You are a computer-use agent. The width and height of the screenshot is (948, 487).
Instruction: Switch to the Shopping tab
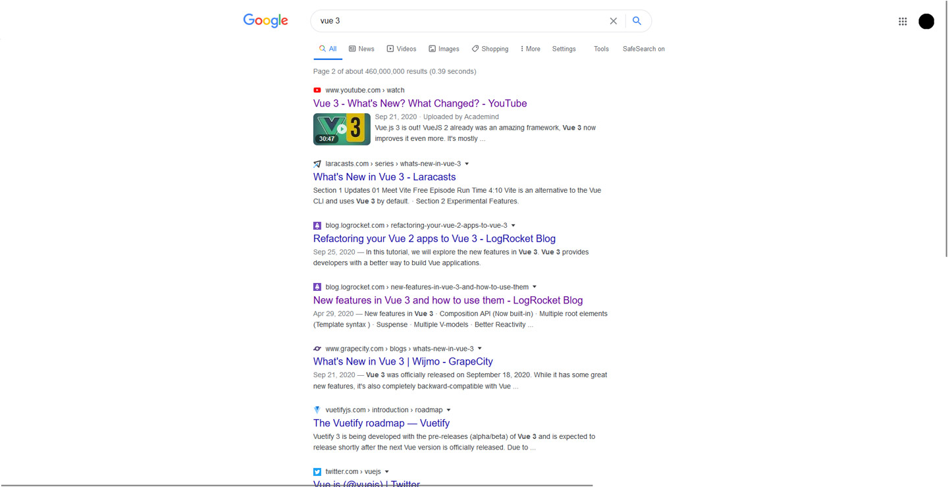(490, 49)
